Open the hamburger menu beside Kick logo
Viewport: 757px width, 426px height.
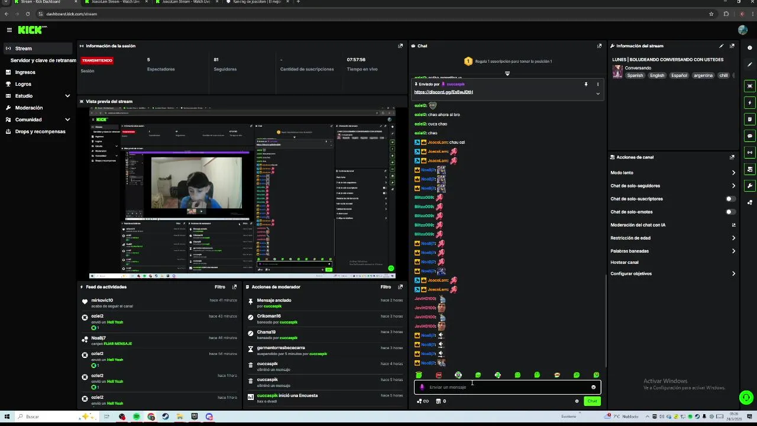coord(9,30)
